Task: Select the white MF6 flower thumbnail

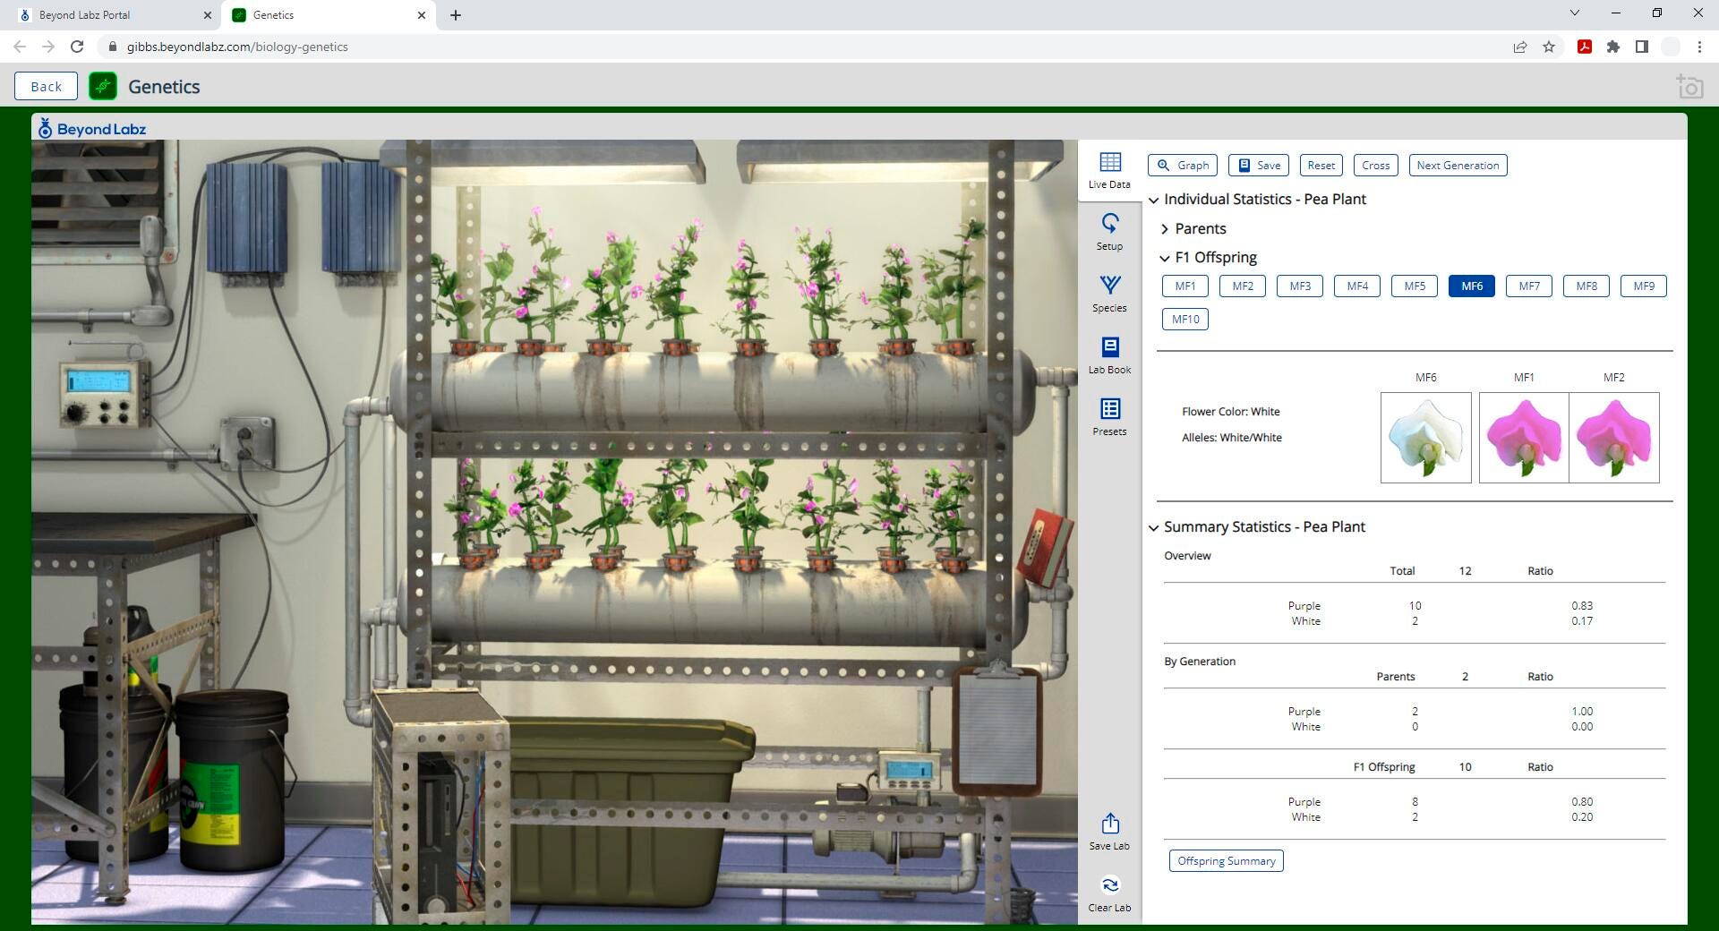Action: 1425,438
